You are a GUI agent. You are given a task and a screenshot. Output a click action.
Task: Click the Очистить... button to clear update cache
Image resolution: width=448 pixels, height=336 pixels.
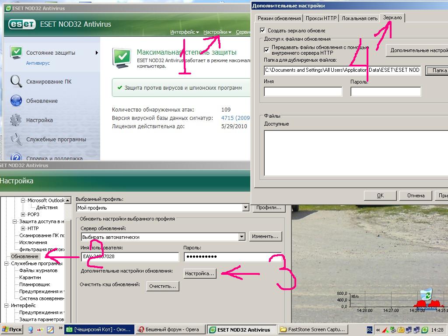163,286
